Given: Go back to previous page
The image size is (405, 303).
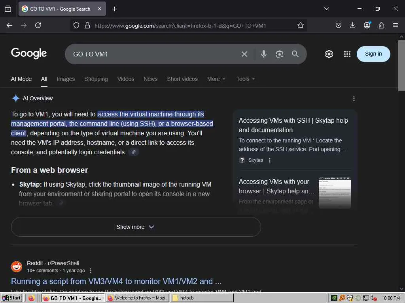Looking at the screenshot, I should [x=9, y=25].
